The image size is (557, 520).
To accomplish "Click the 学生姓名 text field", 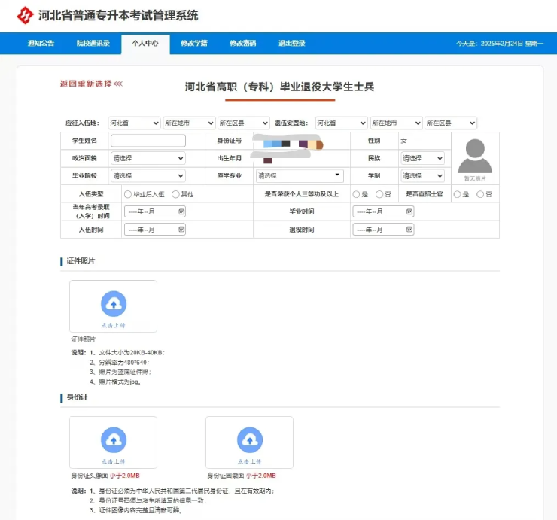I will click(x=148, y=141).
